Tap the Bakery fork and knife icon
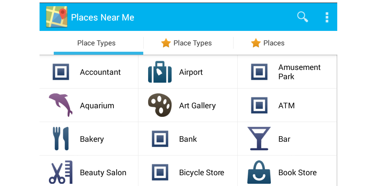The height and width of the screenshot is (186, 382). (60, 139)
